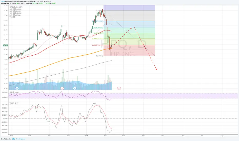Click the dividend D marker in December
This screenshot has height=141, width=239.
click(x=75, y=88)
